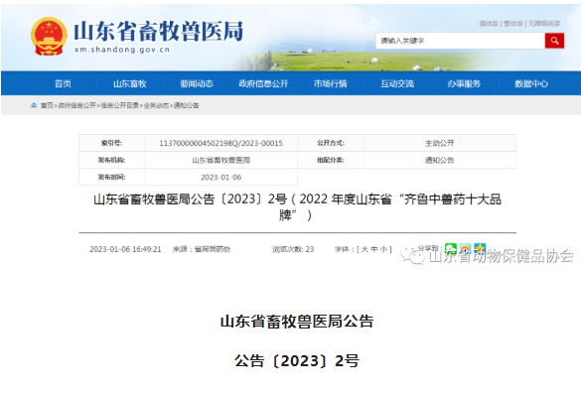Screen dimensions: 581x395
Task: Open the 市场行情 navigation tab
Action: coord(331,83)
